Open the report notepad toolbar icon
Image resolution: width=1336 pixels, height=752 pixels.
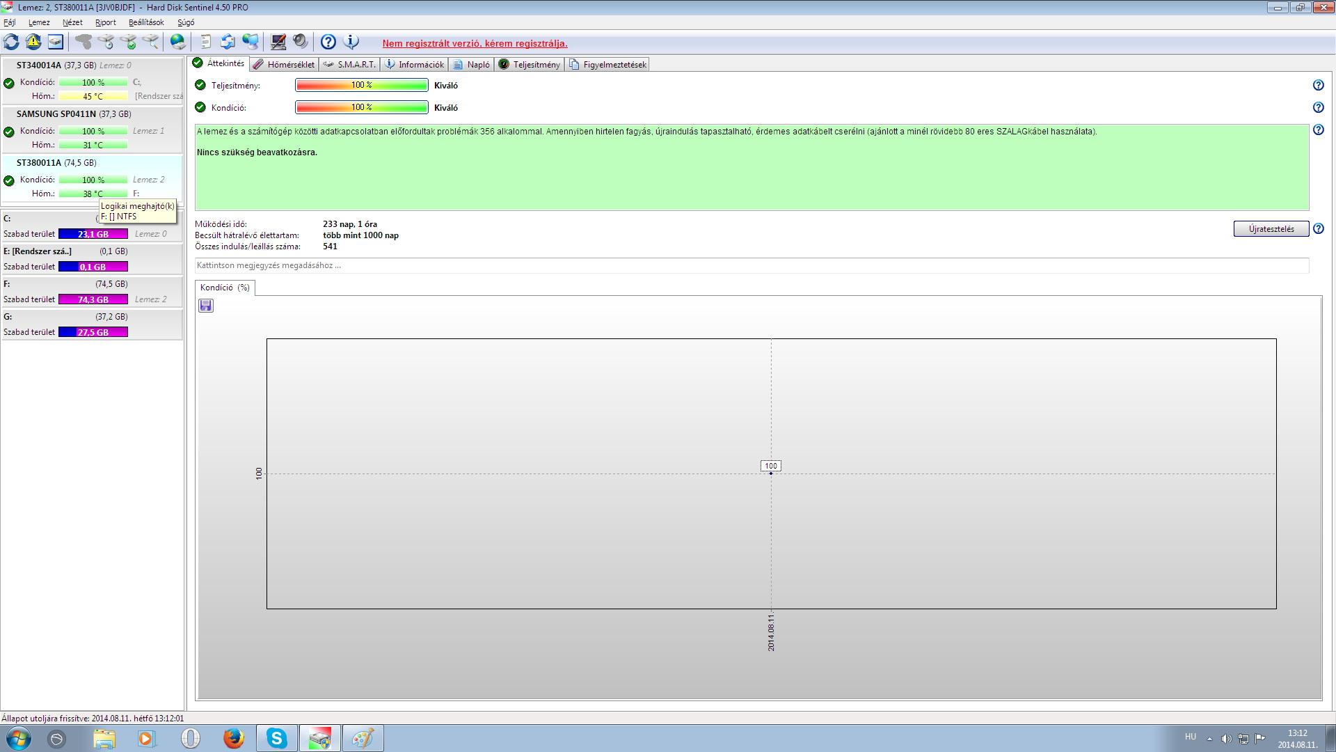[205, 42]
